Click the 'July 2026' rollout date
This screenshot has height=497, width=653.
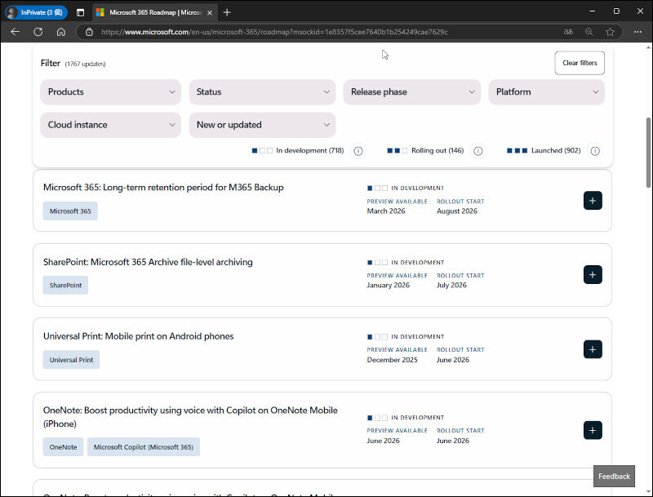[x=451, y=285]
